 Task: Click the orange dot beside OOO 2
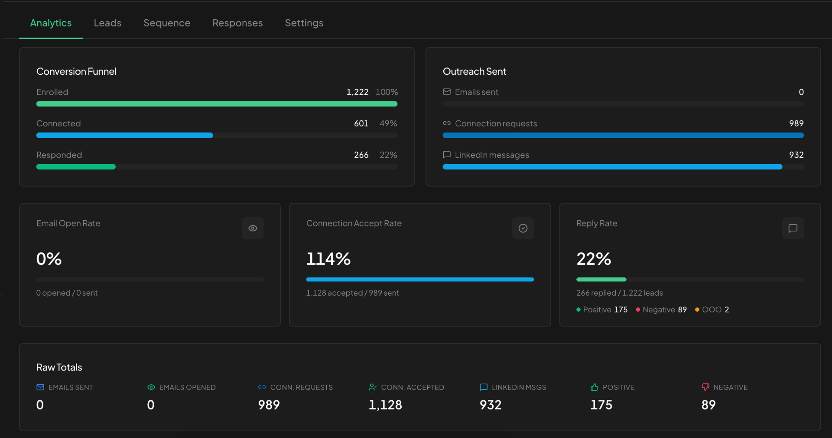coord(697,309)
